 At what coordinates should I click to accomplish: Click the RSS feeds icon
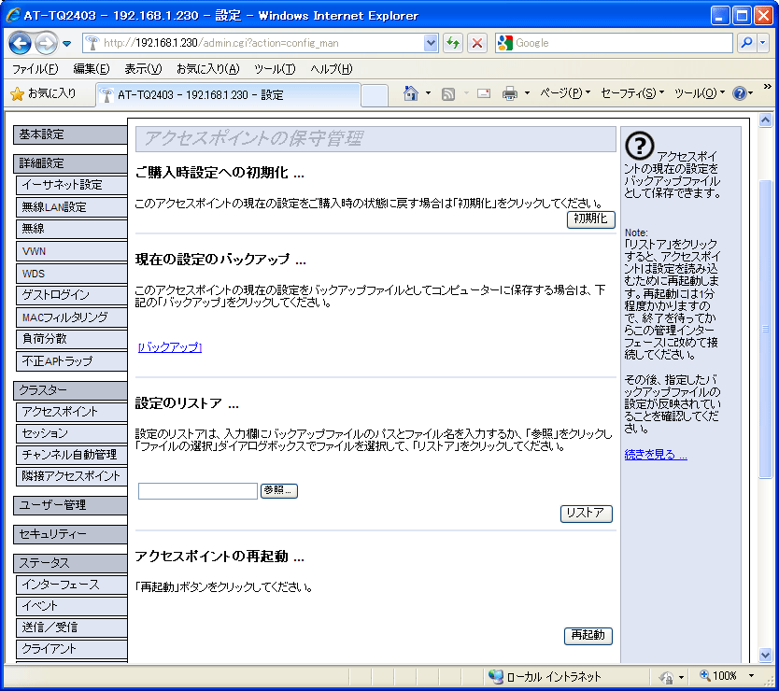[448, 93]
